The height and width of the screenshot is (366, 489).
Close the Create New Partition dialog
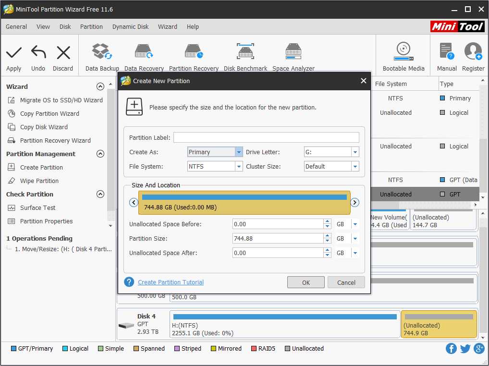tap(363, 81)
